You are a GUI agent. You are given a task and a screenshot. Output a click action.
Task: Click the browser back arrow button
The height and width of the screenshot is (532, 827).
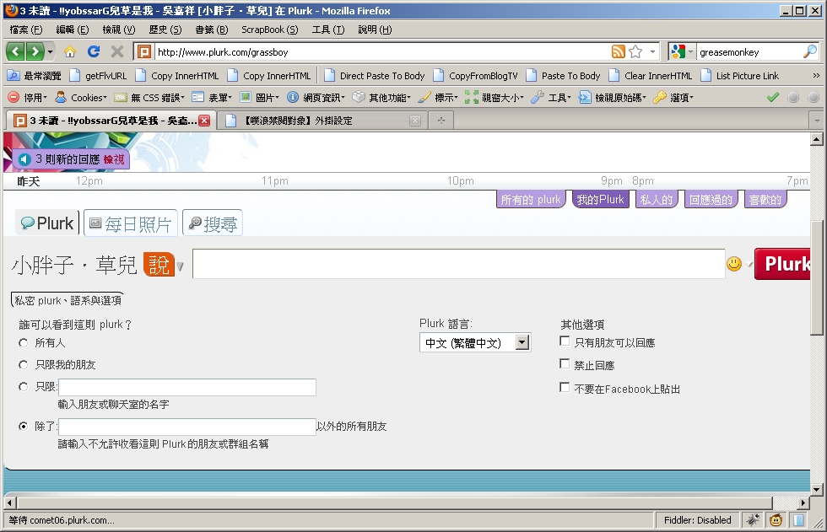click(x=15, y=51)
